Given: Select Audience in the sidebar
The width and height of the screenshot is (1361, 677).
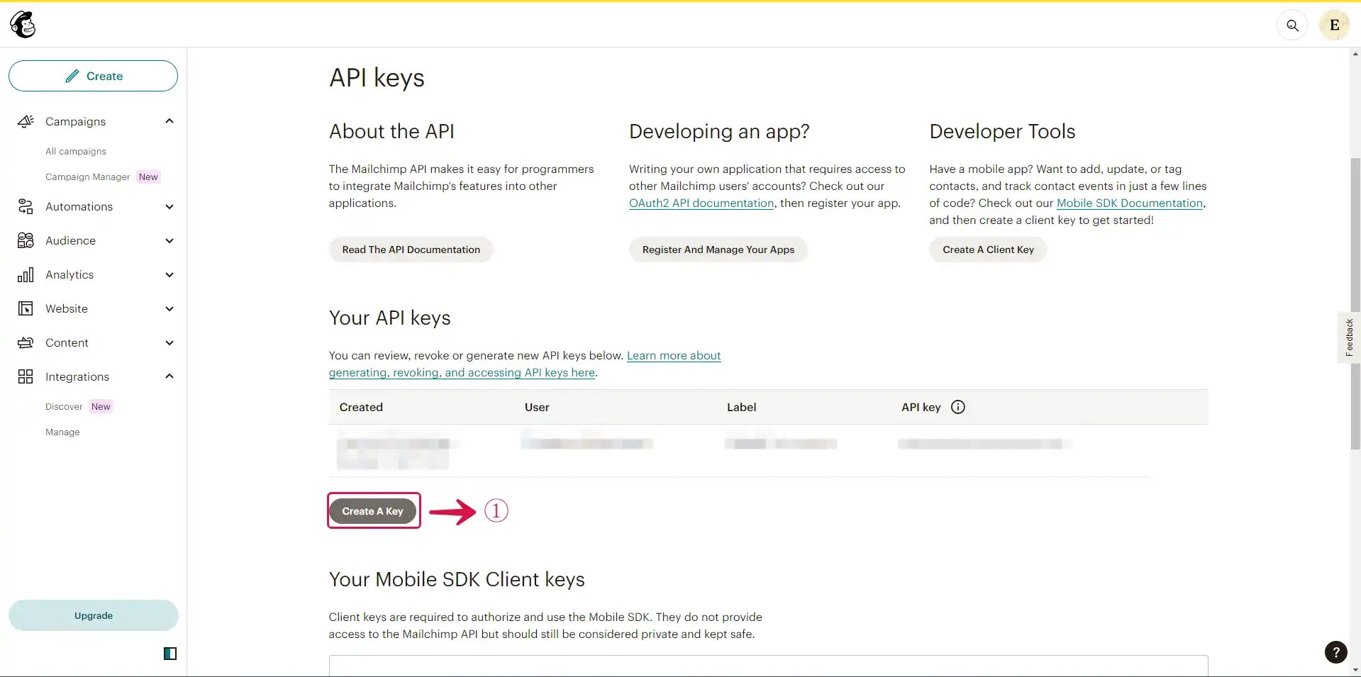Looking at the screenshot, I should (70, 240).
